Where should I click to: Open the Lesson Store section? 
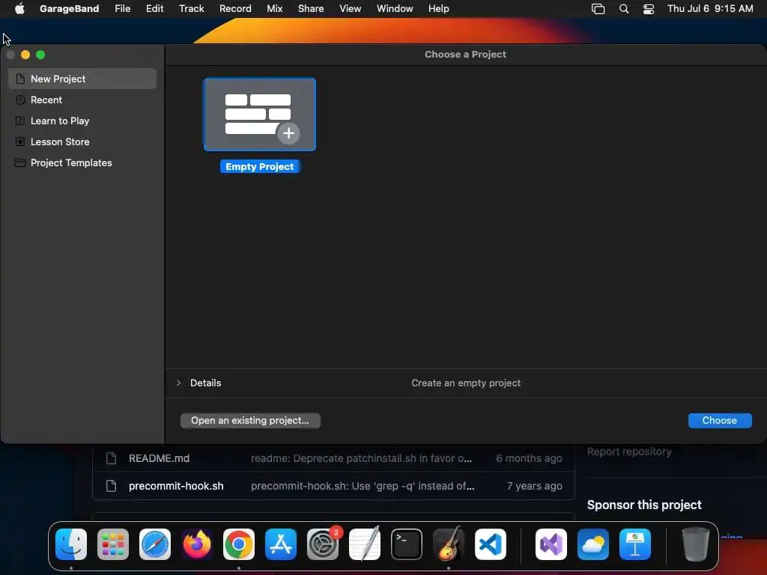click(82, 142)
